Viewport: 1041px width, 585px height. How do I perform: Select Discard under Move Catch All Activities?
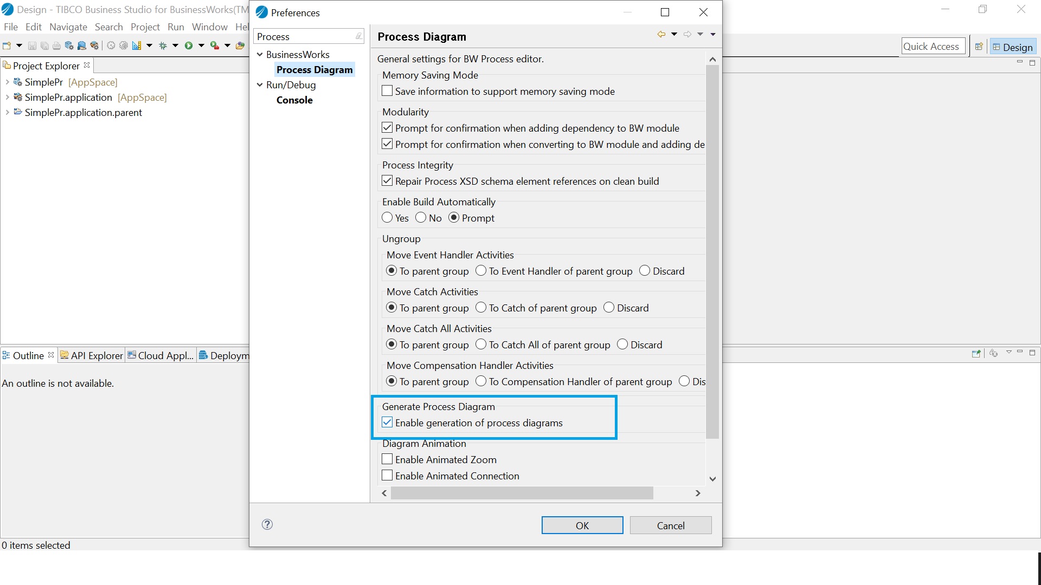click(622, 344)
